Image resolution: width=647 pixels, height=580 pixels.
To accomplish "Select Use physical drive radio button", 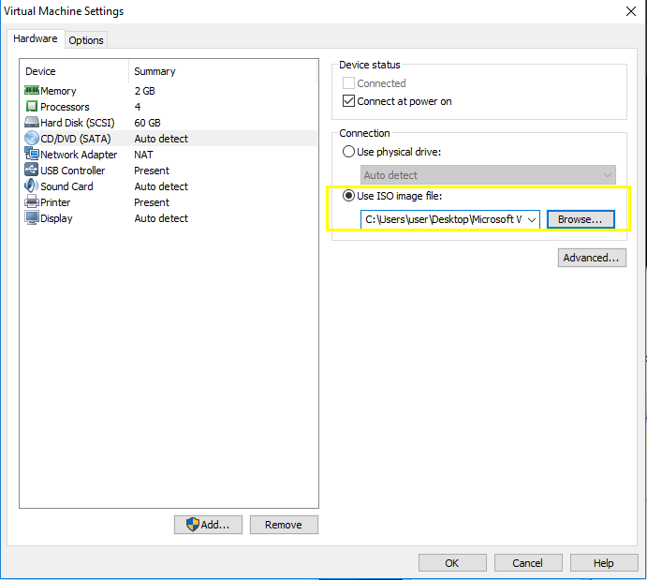I will pyautogui.click(x=348, y=152).
